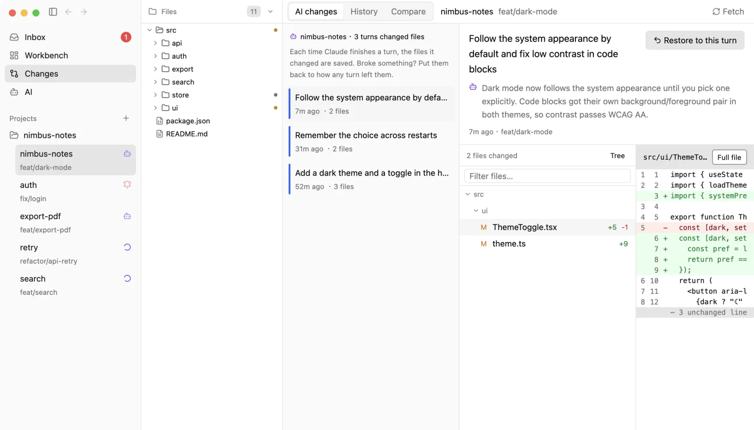Viewport: 754px width, 430px height.
Task: Open package.json in the file tree
Action: (x=188, y=121)
